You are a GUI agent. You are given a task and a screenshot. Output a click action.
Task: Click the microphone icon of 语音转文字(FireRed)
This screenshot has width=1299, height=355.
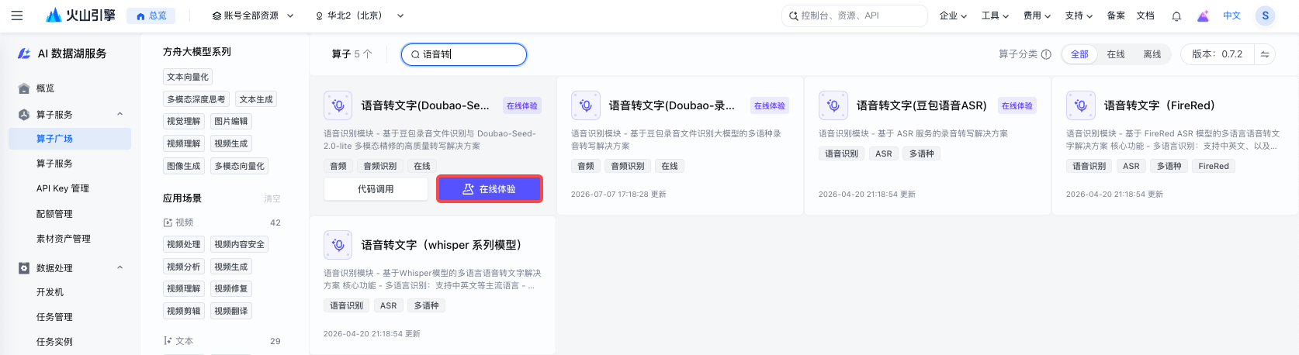[1081, 105]
